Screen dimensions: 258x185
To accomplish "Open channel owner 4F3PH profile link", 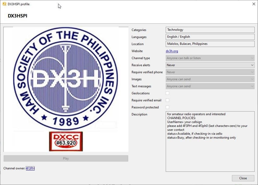I will coord(30,168).
